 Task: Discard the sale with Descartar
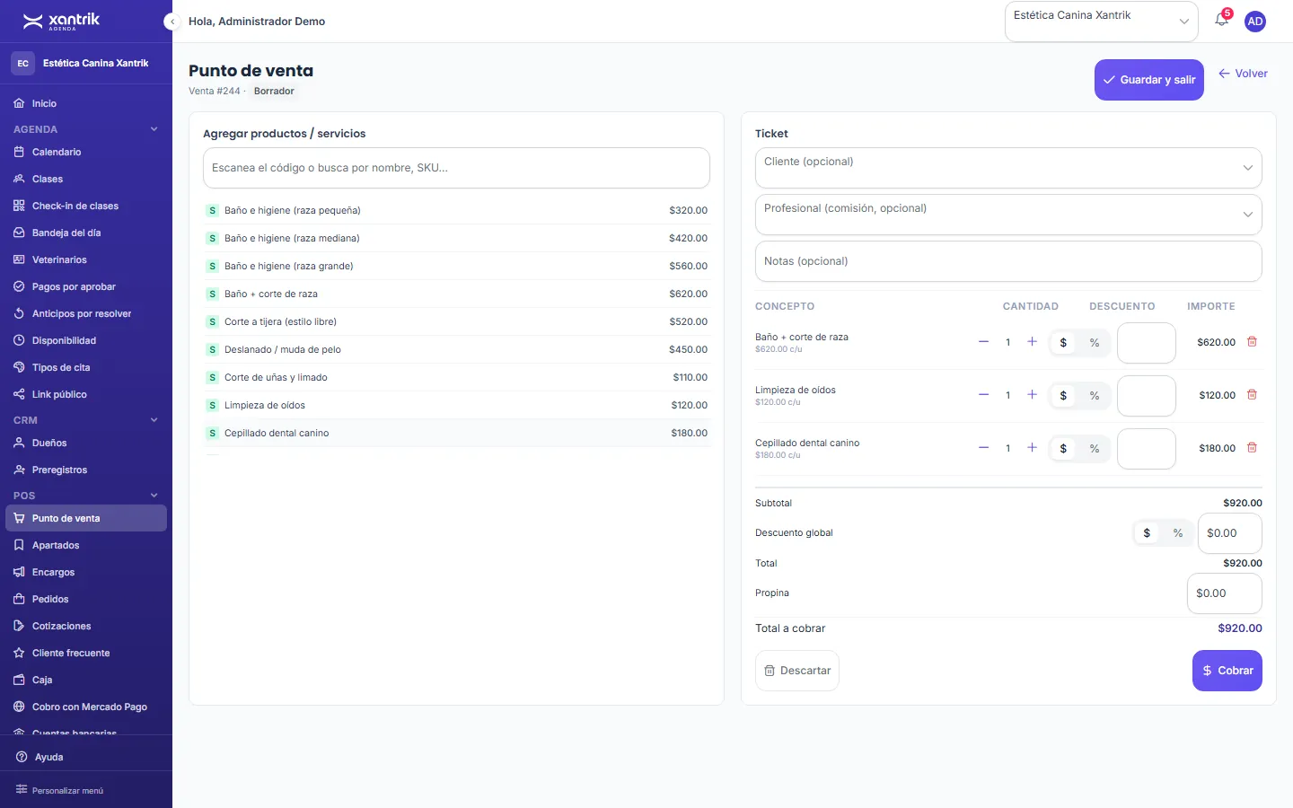click(797, 671)
